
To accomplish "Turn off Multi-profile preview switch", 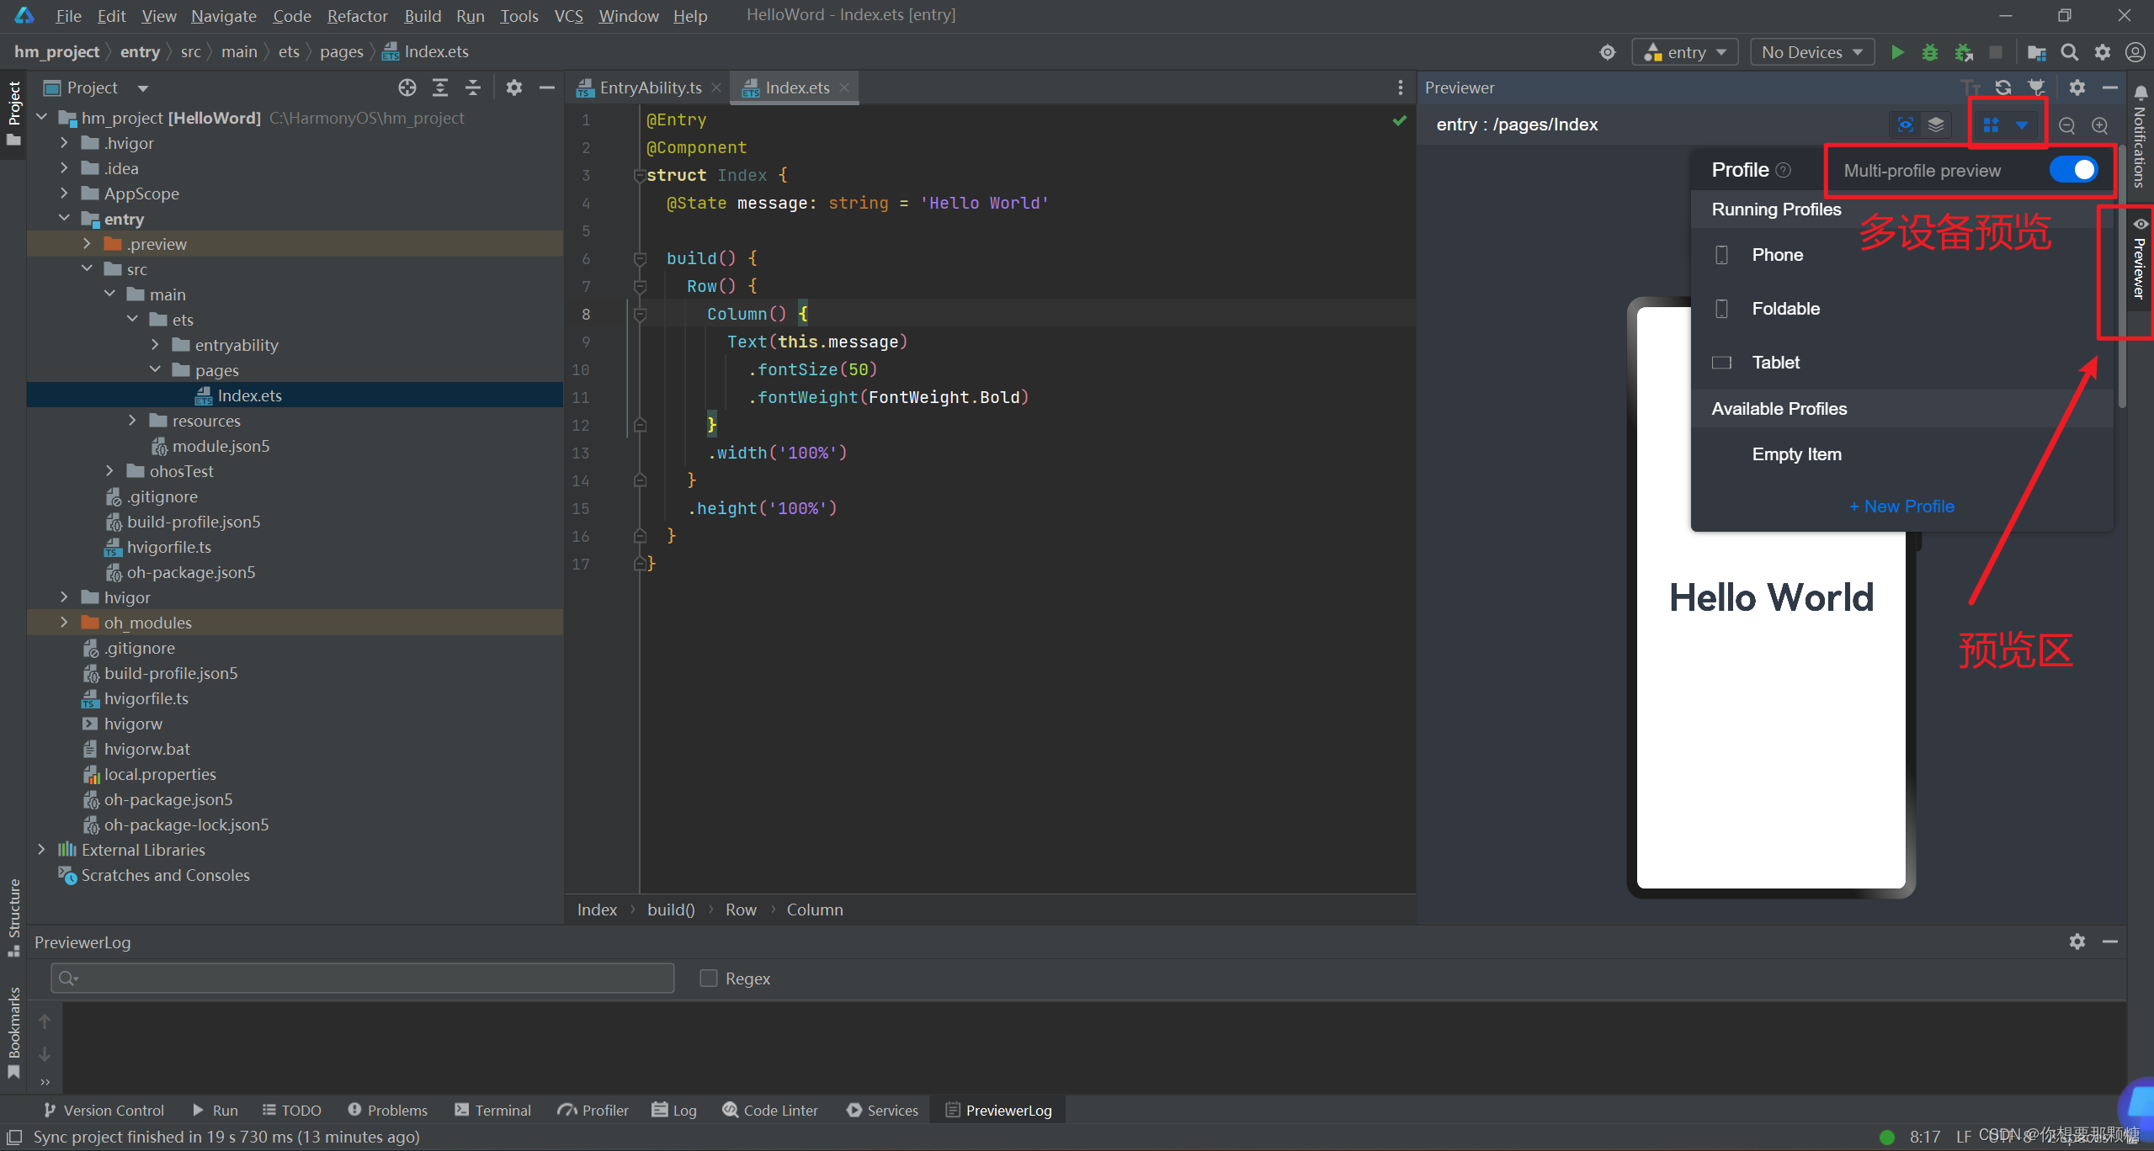I will coord(2074,170).
